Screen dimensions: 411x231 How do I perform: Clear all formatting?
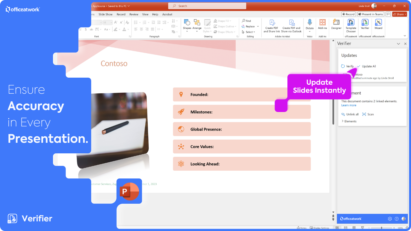click(x=127, y=22)
